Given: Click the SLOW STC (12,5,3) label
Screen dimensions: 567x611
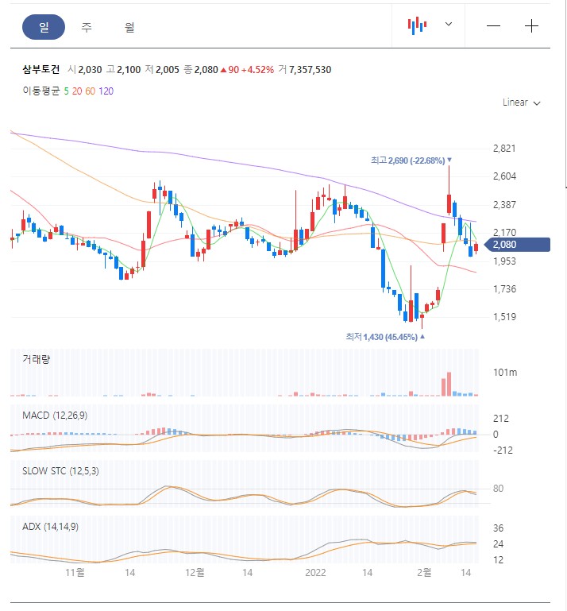Looking at the screenshot, I should coord(60,471).
